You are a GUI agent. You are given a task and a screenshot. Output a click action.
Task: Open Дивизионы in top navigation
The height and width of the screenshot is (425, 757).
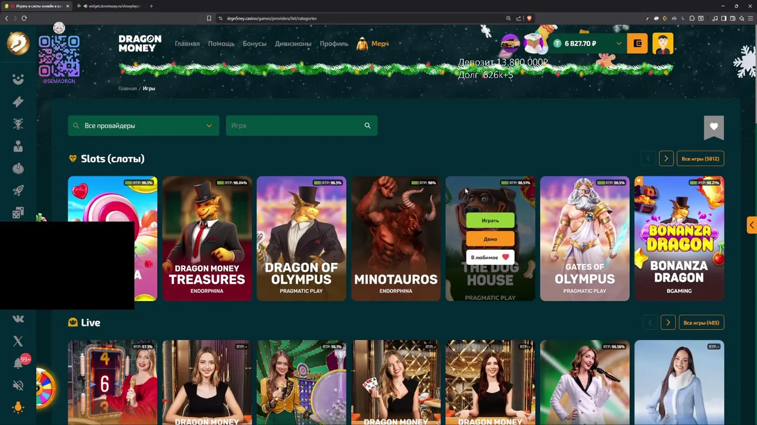tap(293, 44)
